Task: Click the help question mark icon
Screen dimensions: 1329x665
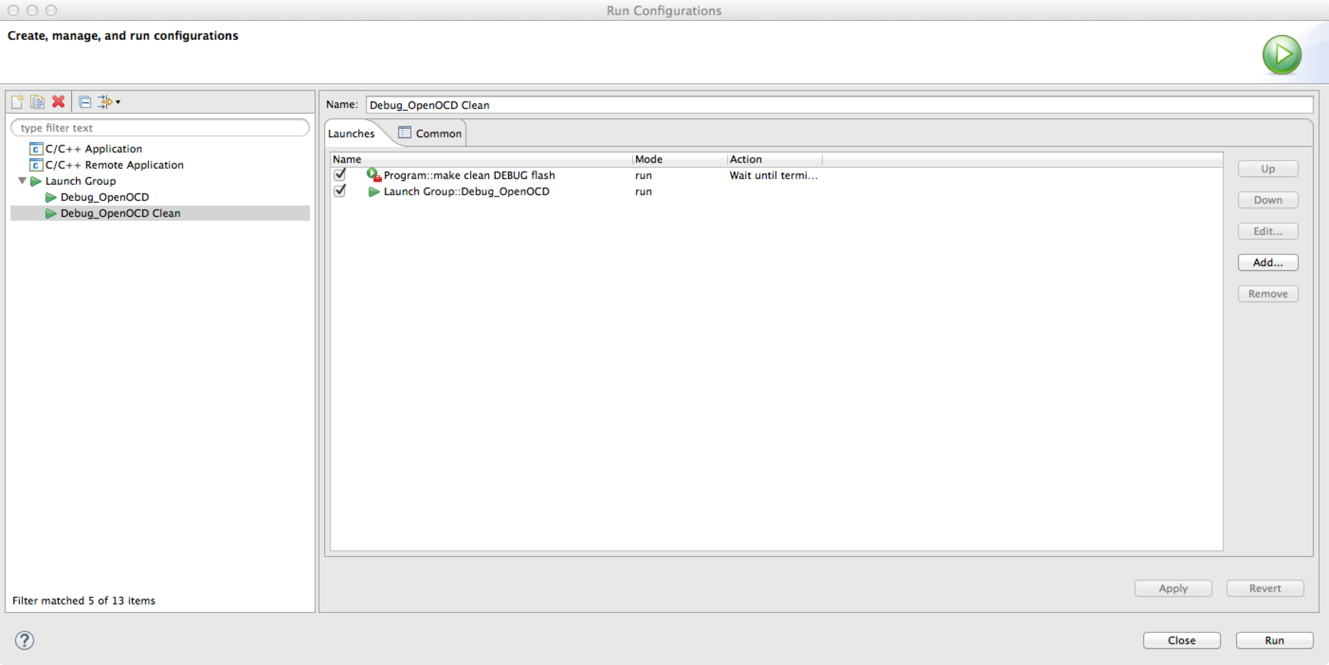Action: 24,640
